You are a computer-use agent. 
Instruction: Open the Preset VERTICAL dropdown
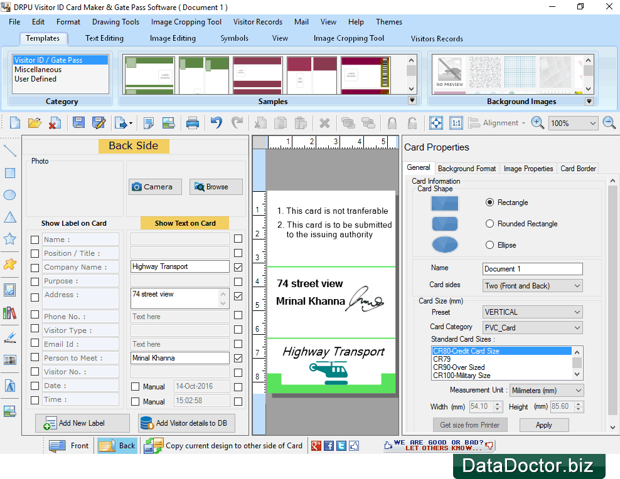[533, 312]
